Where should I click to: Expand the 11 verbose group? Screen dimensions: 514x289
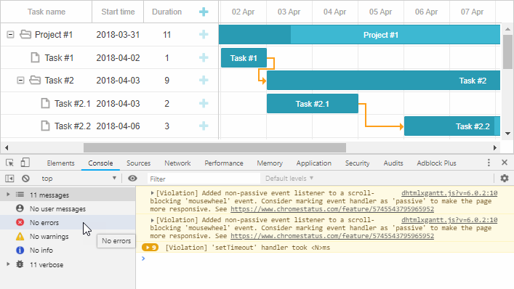tap(8, 264)
